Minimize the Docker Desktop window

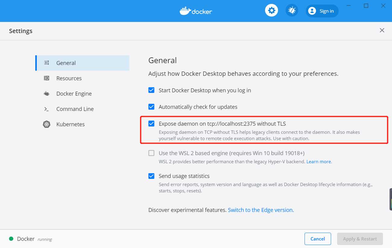pyautogui.click(x=349, y=6)
